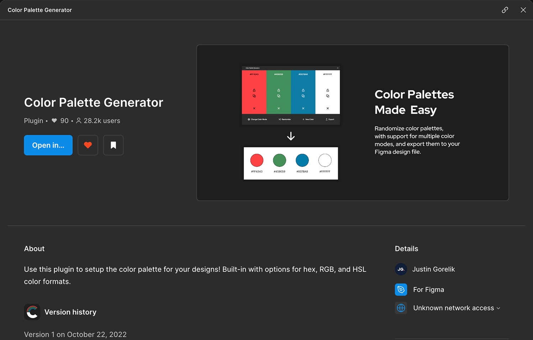Toggle the bookmark to save the plugin
This screenshot has width=533, height=340.
coord(113,145)
